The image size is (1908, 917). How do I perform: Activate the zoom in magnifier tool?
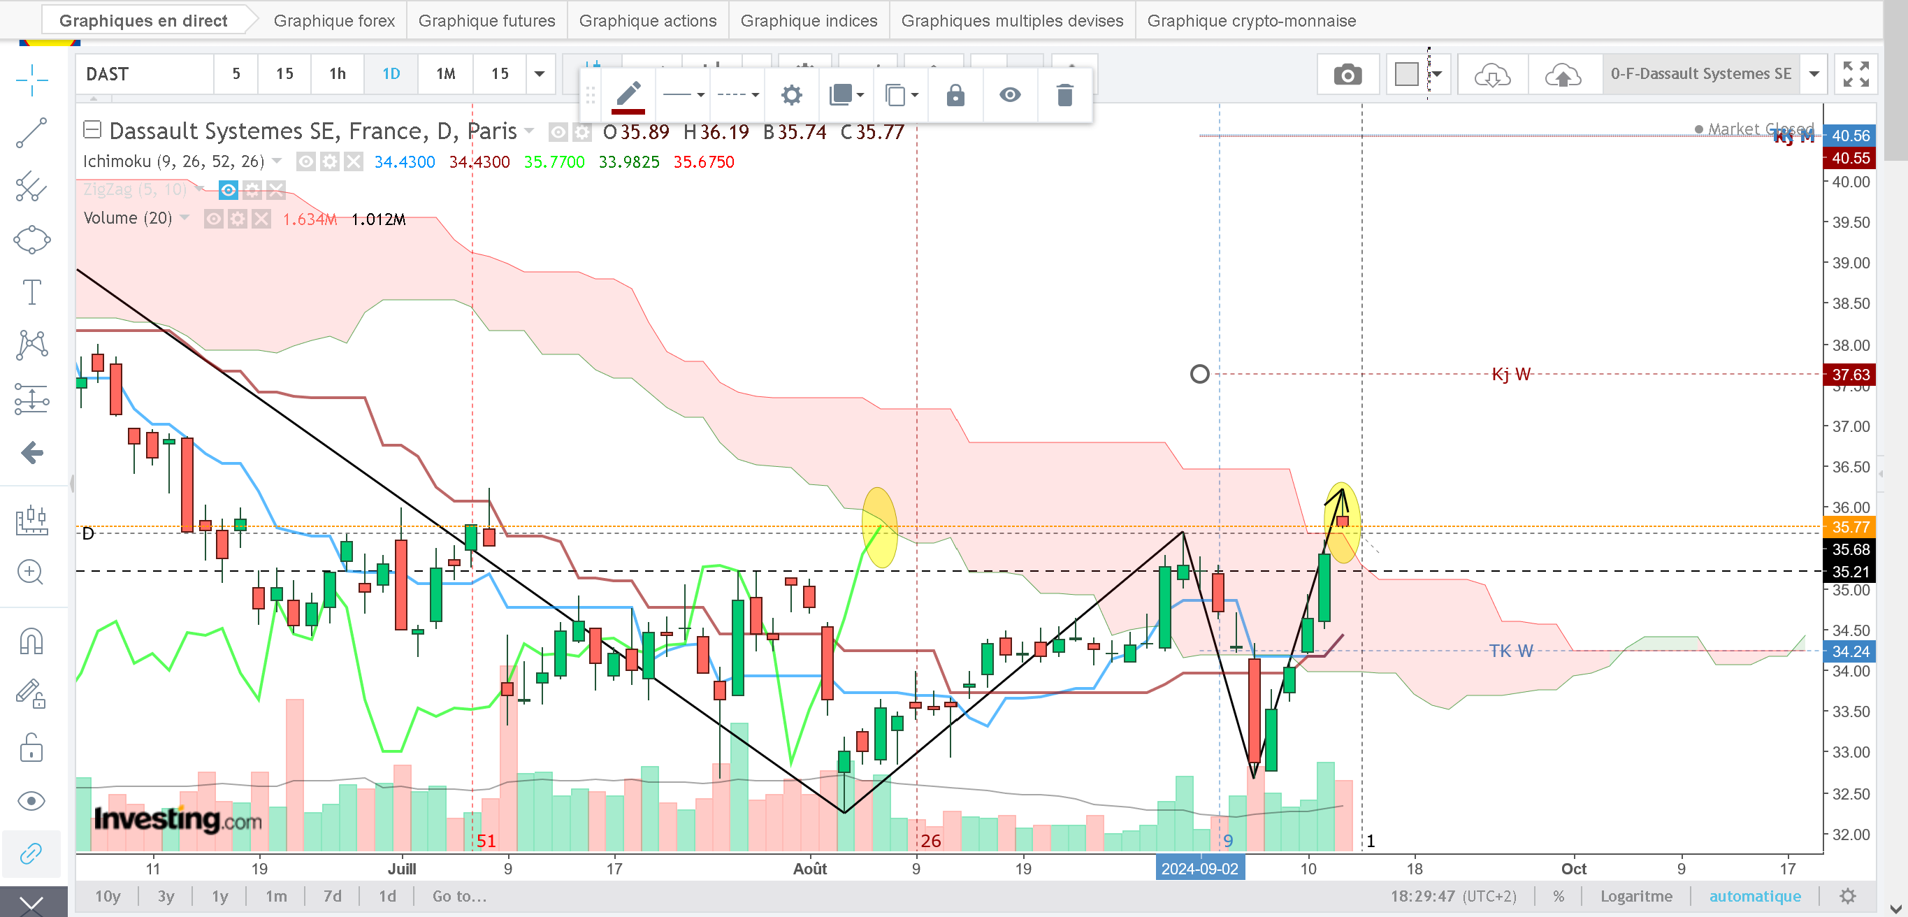click(x=31, y=572)
